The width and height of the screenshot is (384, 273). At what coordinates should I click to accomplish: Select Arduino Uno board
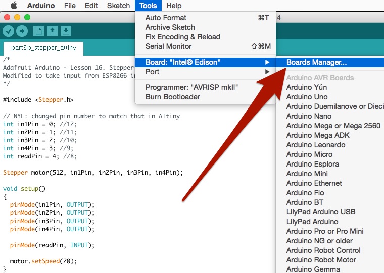(330, 97)
